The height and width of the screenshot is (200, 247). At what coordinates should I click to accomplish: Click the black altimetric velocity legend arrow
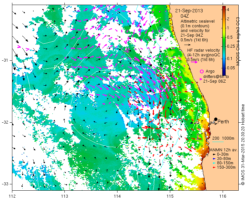tap(187, 45)
